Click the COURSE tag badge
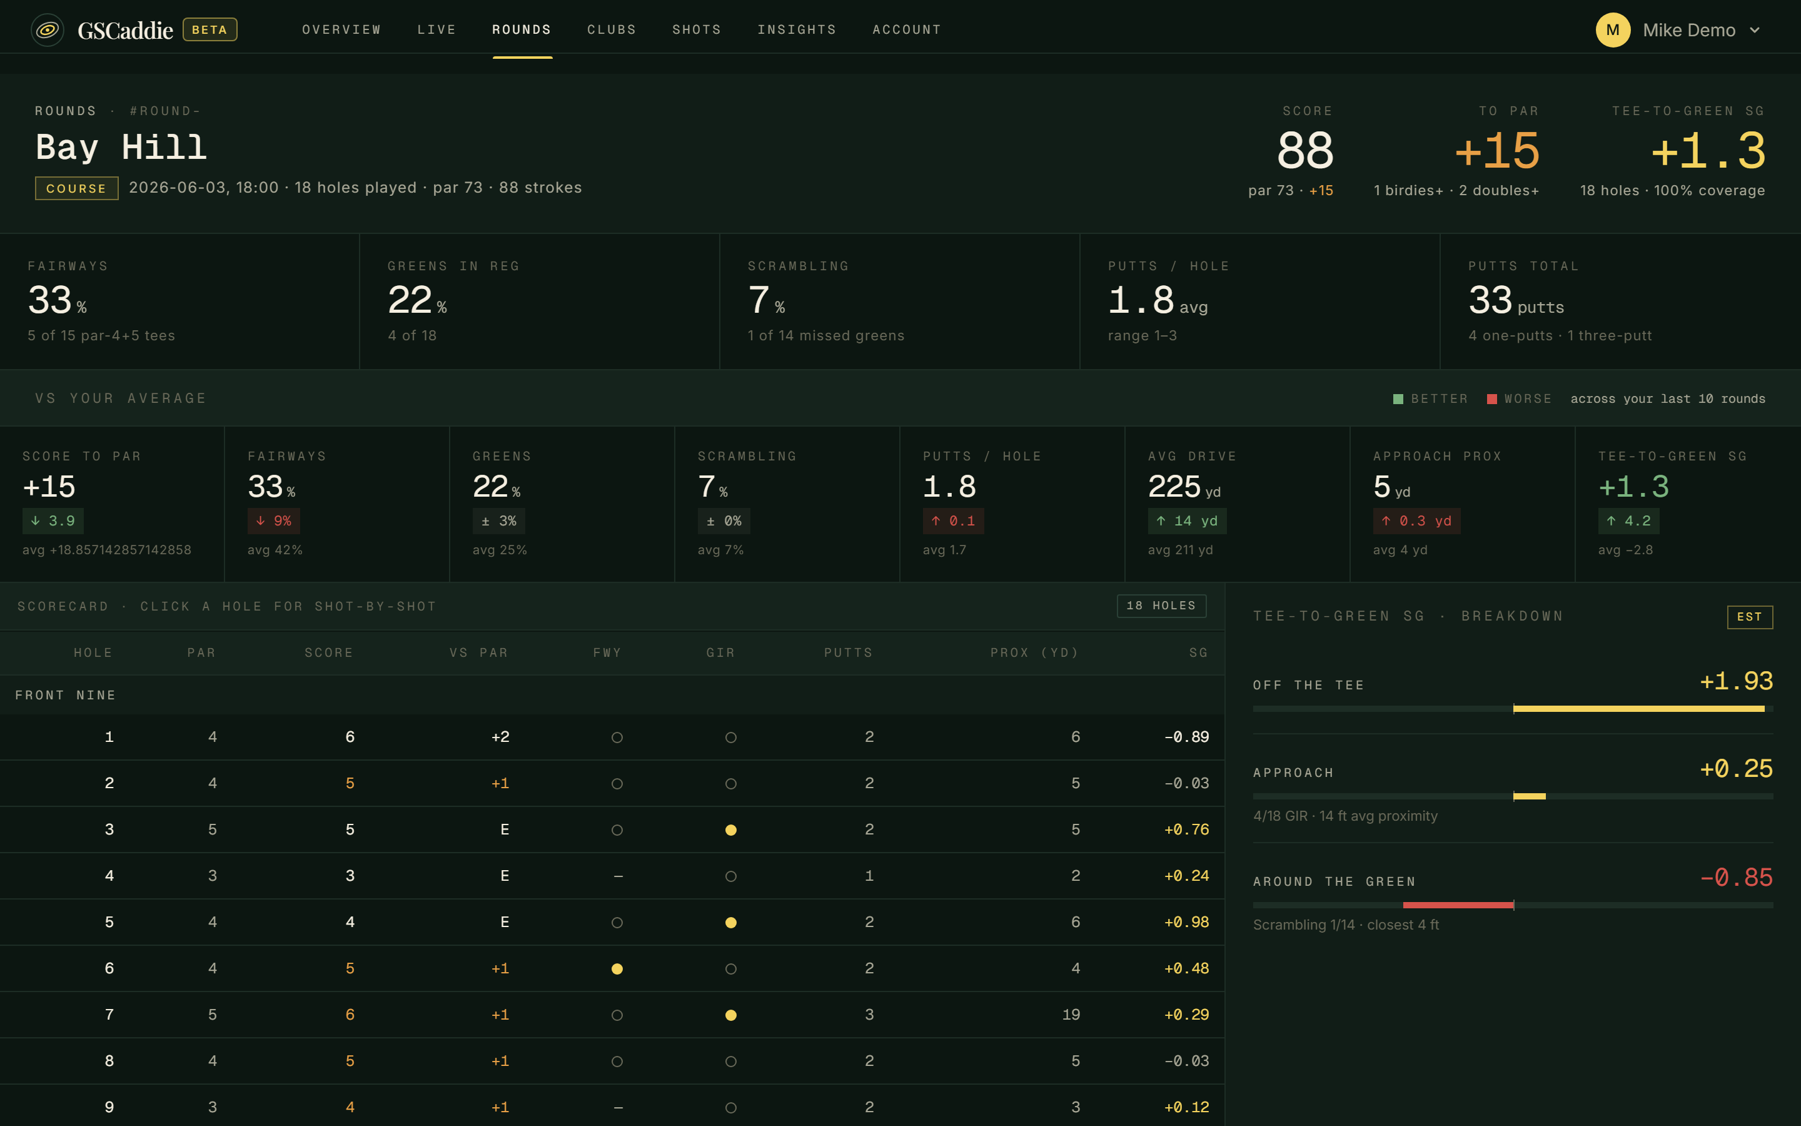This screenshot has width=1801, height=1126. pos(77,188)
